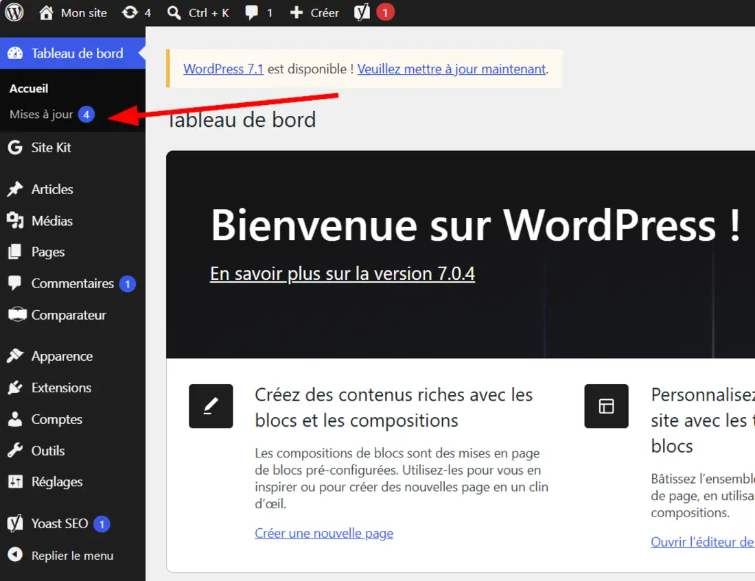Click the Articles pushpin icon
The image size is (755, 581).
click(15, 189)
